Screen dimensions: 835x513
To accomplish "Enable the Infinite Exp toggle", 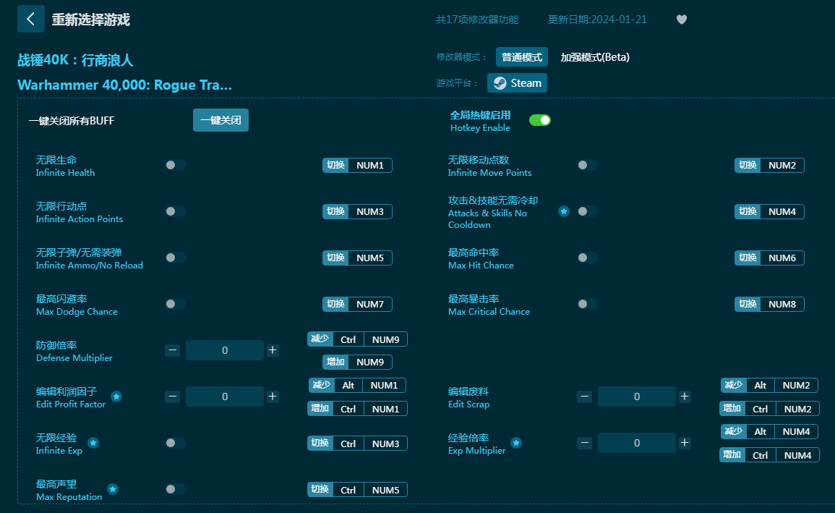I will (x=175, y=443).
